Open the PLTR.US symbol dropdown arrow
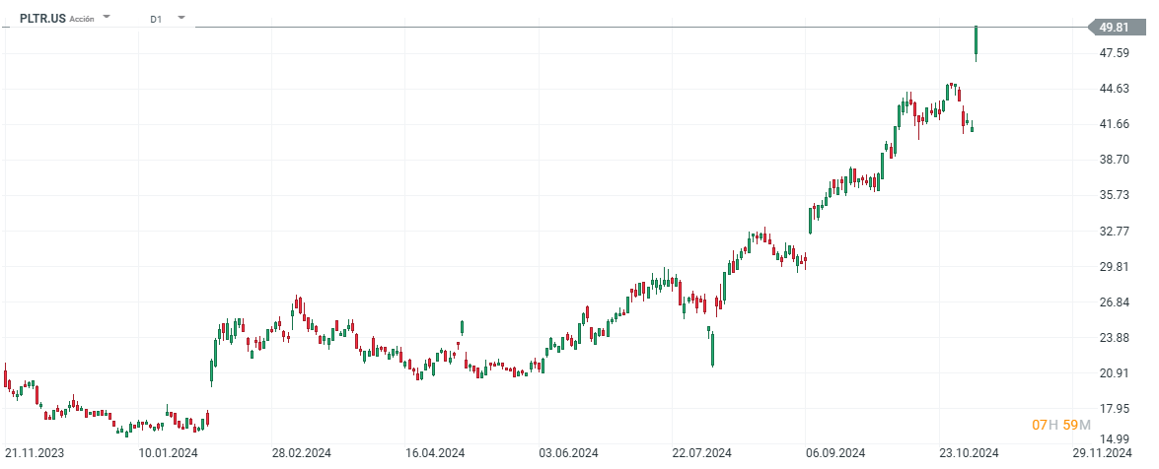 click(x=107, y=18)
